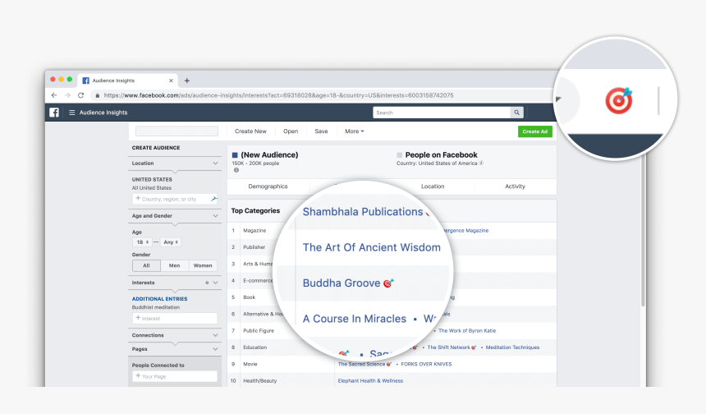The image size is (706, 414).
Task: Click the Facebook logo in the navigation bar
Action: pyautogui.click(x=54, y=113)
